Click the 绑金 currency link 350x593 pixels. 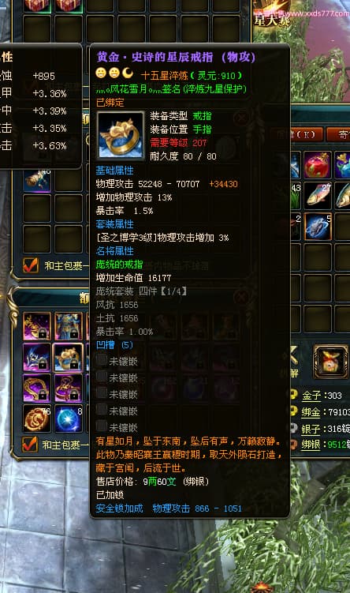(x=311, y=412)
